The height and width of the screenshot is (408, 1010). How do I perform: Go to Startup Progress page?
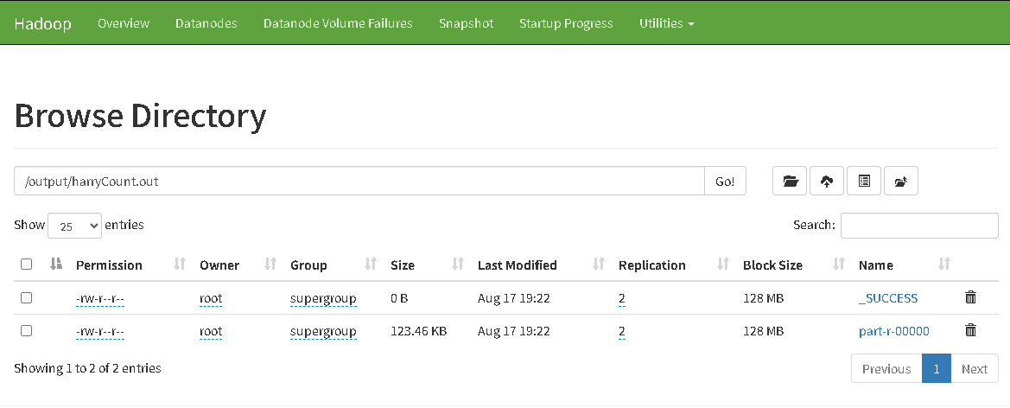coord(566,23)
